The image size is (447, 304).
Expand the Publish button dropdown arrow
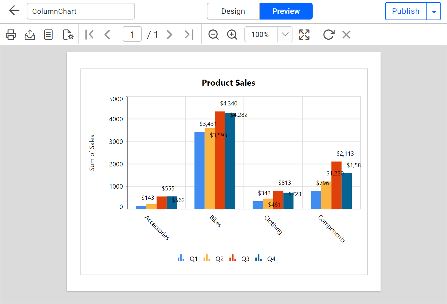pos(434,11)
